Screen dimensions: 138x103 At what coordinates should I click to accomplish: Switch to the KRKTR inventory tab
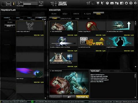pos(76,14)
